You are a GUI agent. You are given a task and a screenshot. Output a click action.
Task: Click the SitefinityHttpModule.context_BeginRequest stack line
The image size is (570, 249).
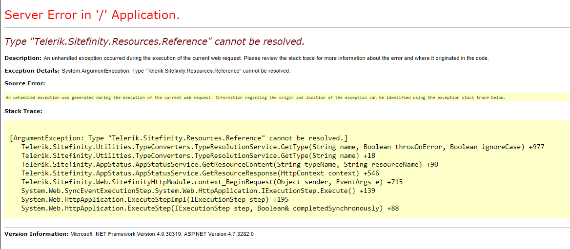(212, 182)
